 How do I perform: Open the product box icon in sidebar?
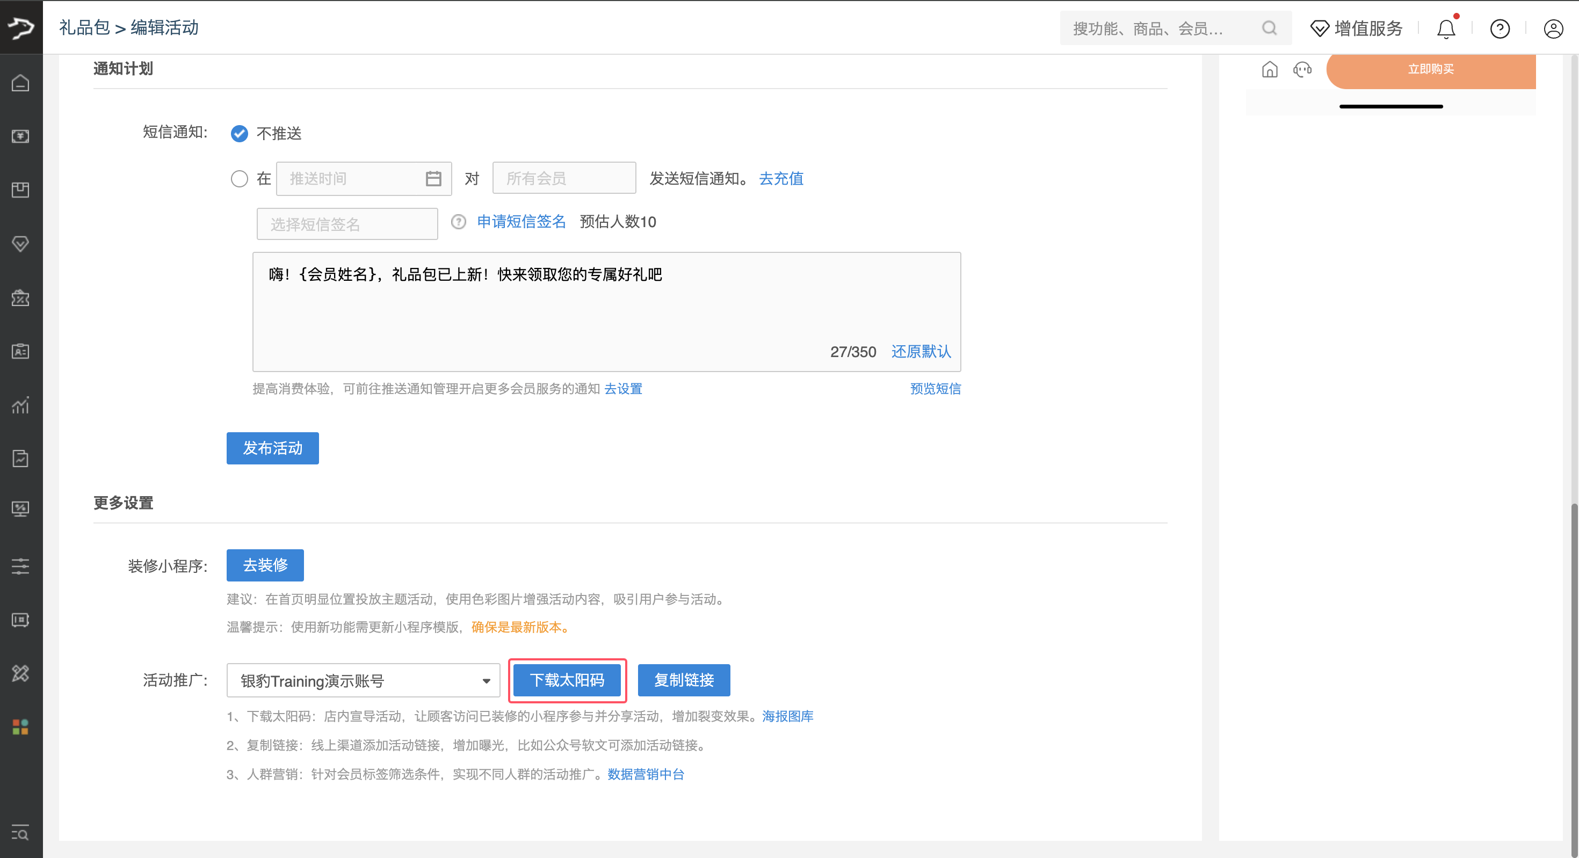21,190
